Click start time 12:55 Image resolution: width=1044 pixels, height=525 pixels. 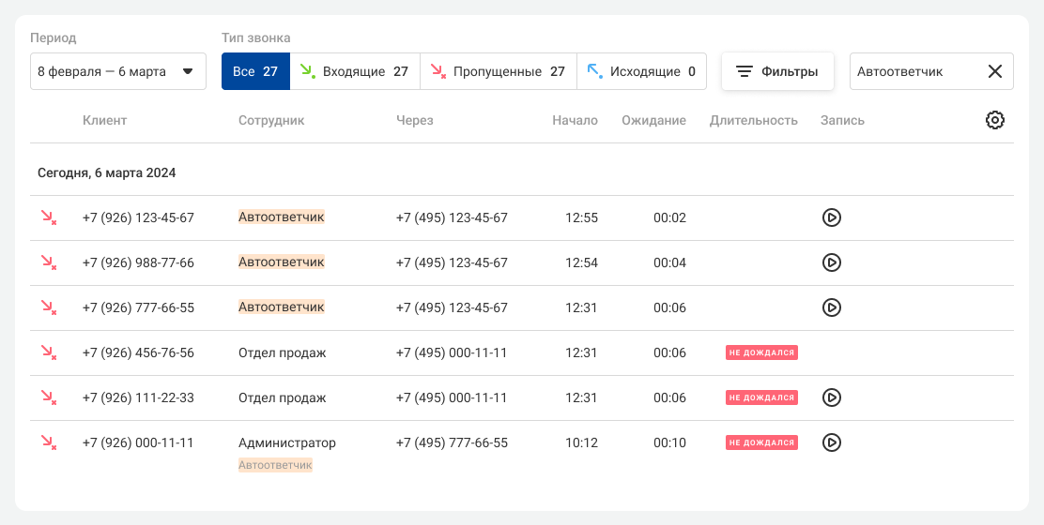point(581,217)
